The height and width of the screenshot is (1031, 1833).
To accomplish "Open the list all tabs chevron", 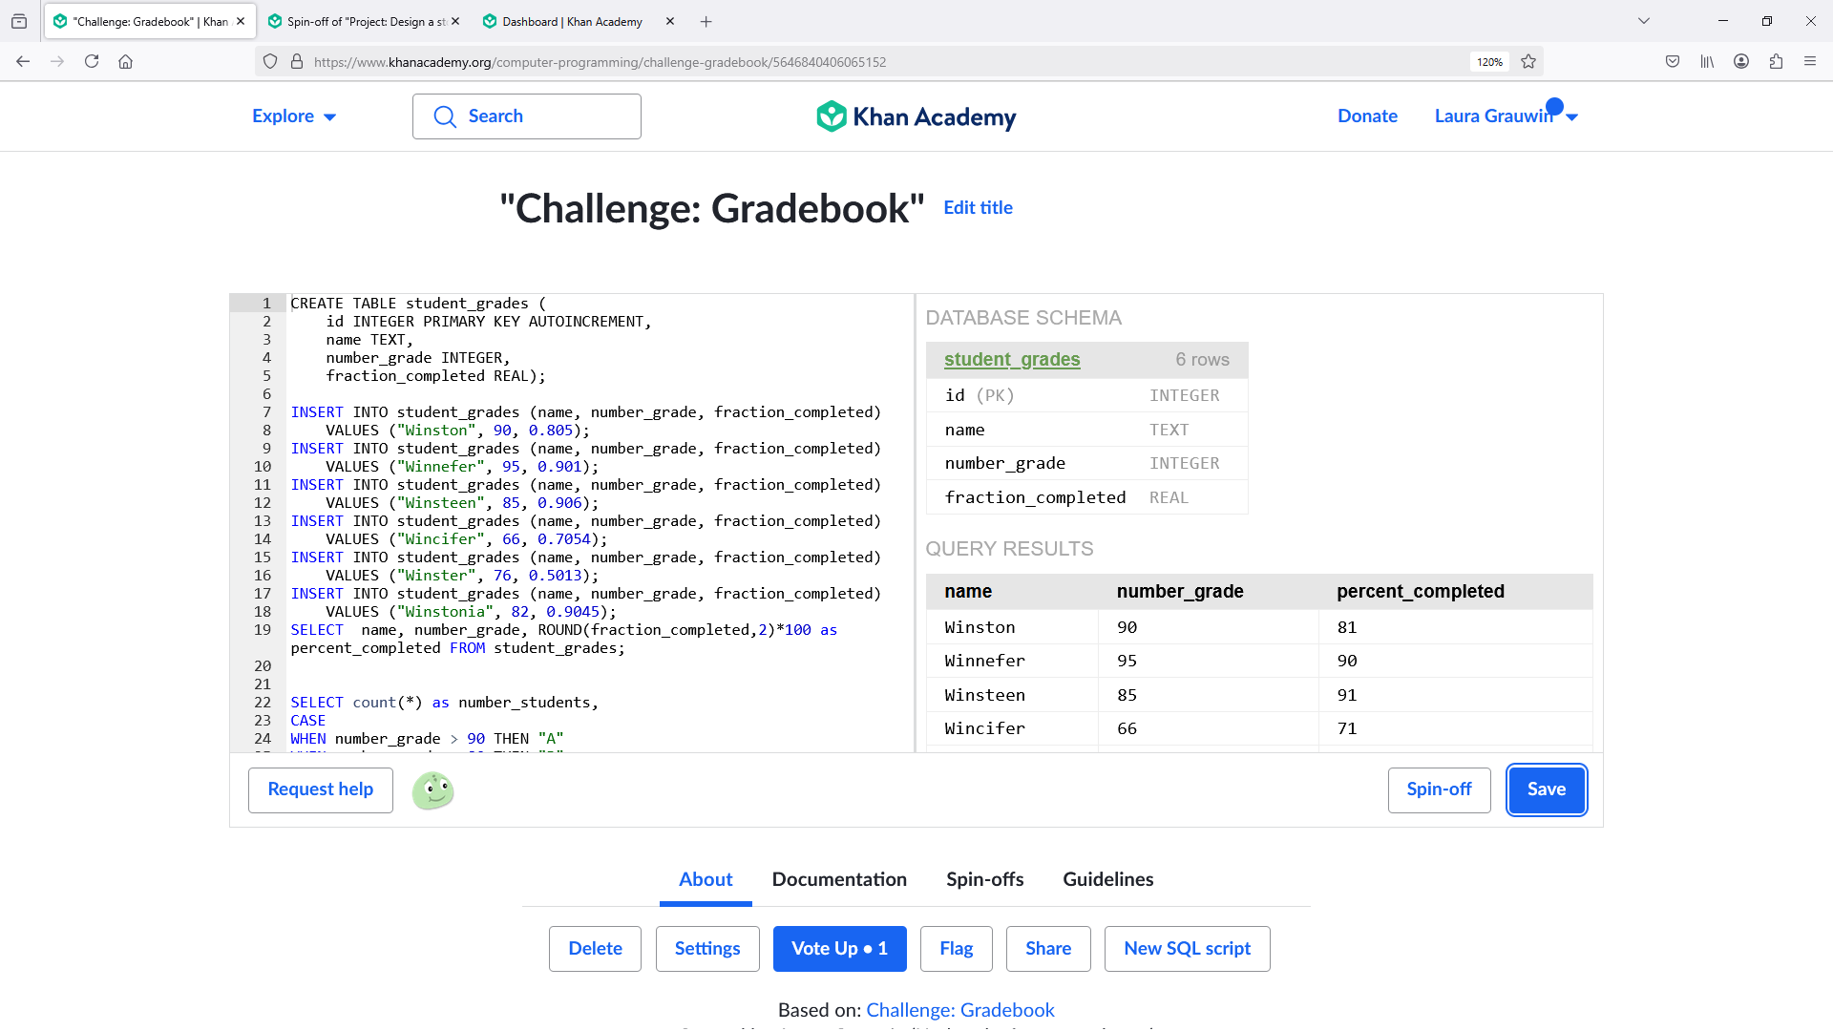I will pos(1644,21).
